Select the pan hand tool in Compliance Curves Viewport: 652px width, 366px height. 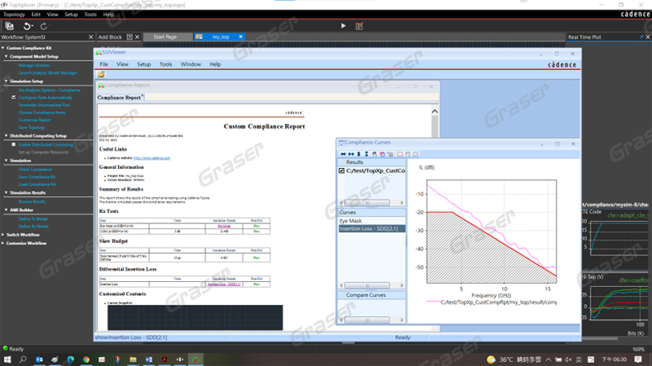point(374,154)
